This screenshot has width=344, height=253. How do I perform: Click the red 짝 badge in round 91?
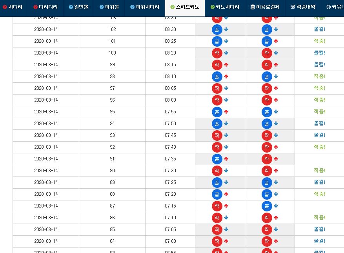pos(267,159)
